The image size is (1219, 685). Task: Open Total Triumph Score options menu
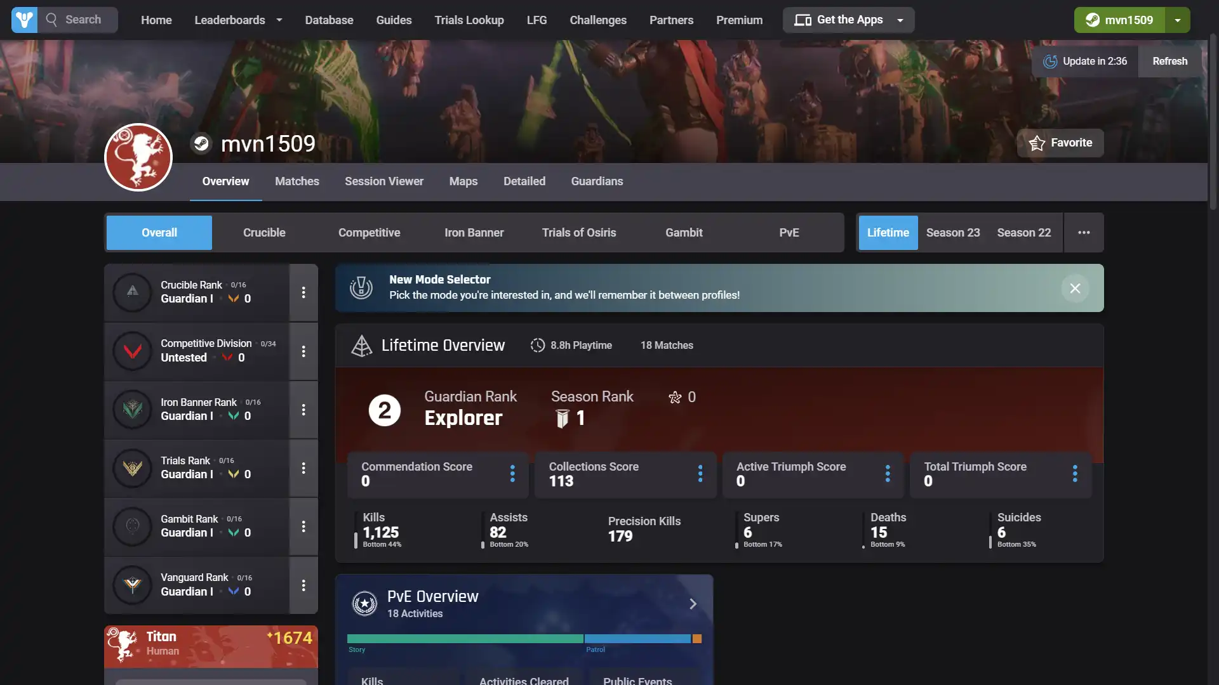1075,474
